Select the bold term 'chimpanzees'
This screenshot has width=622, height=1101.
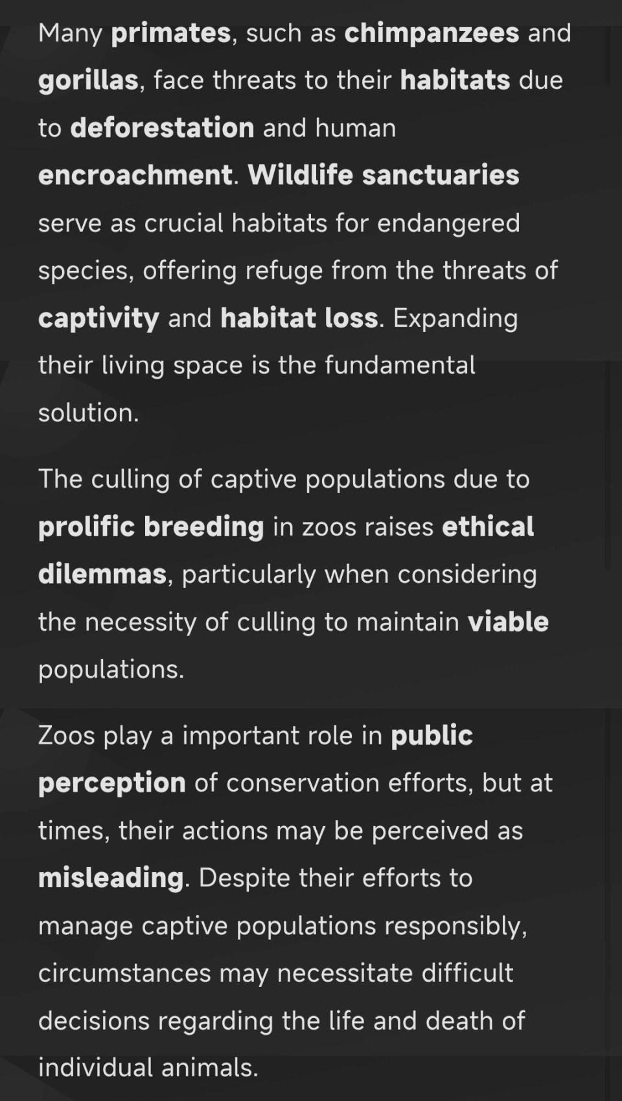click(x=432, y=33)
